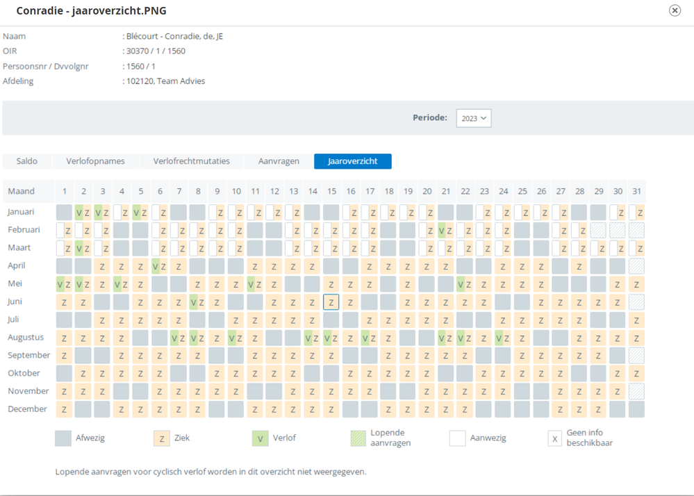694x496 pixels.
Task: Select the Maart 31 cell
Action: point(636,248)
